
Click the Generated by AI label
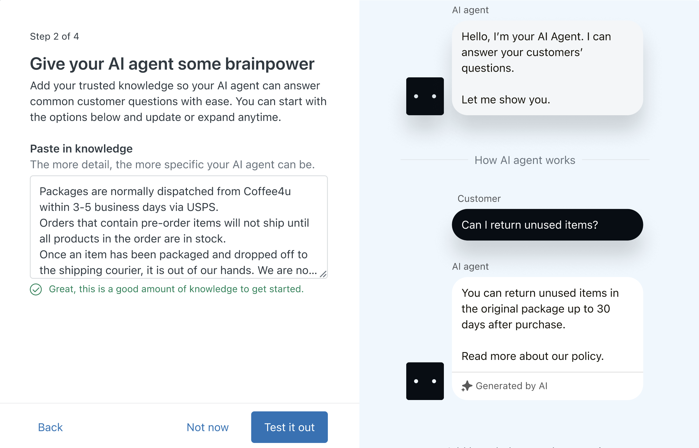pyautogui.click(x=511, y=386)
